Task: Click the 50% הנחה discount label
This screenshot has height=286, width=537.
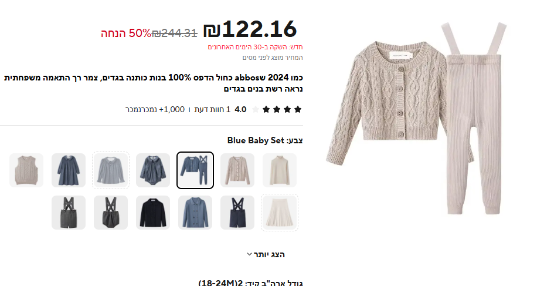Action: [125, 33]
